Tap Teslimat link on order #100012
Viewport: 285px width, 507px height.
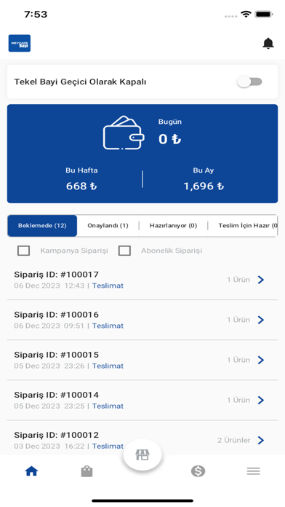[x=108, y=447]
